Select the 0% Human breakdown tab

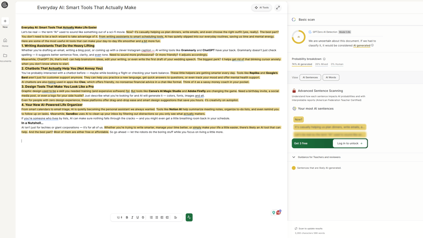(337, 64)
